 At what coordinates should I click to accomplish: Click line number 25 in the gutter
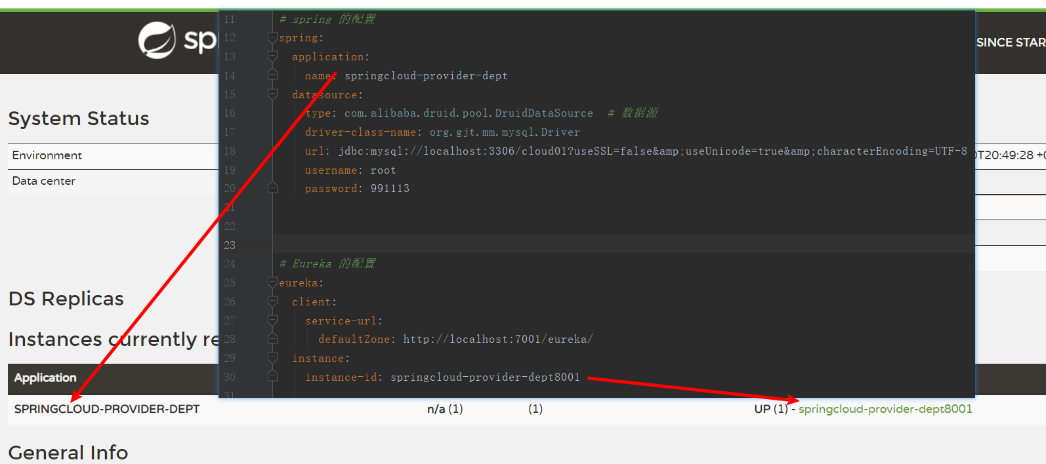pyautogui.click(x=230, y=283)
